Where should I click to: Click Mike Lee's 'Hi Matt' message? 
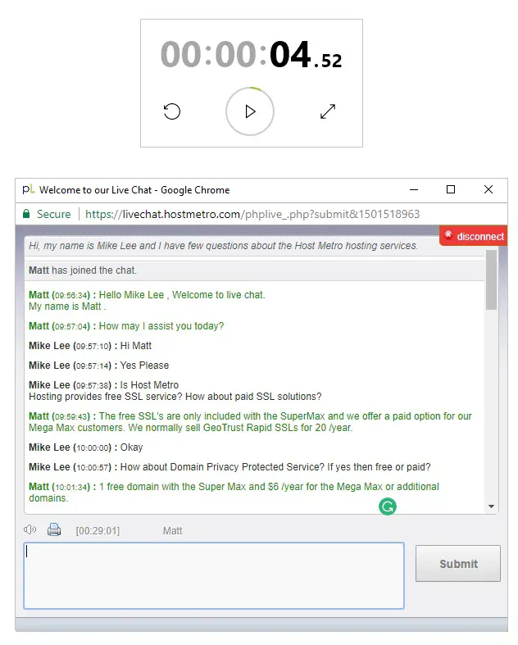(x=90, y=346)
